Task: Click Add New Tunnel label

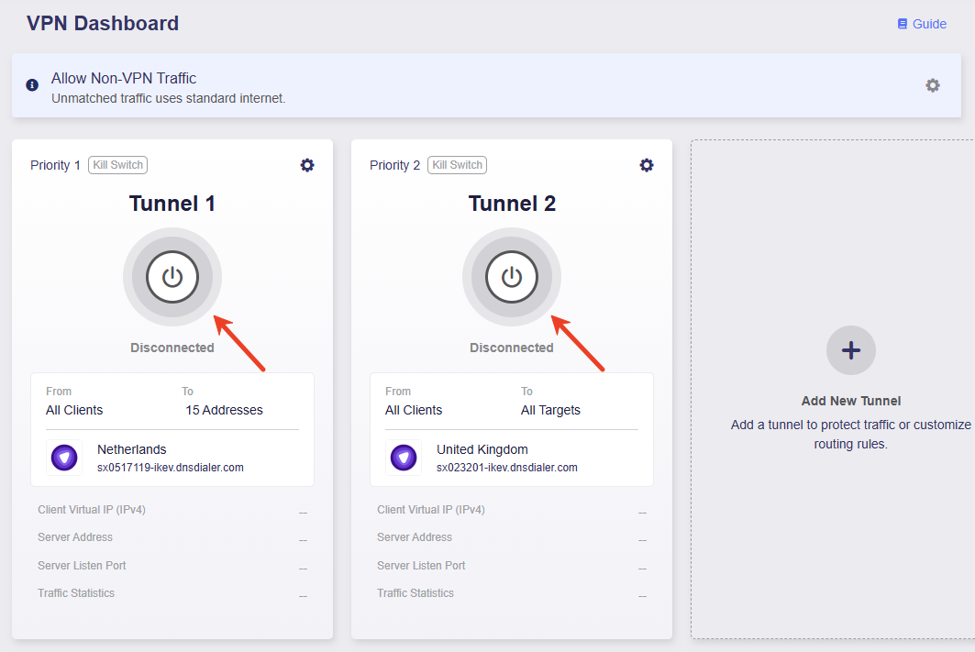Action: pyautogui.click(x=851, y=401)
